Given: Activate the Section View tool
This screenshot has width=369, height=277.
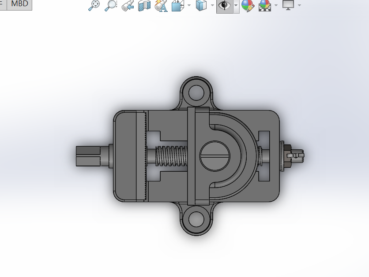Looking at the screenshot, I should click(144, 5).
